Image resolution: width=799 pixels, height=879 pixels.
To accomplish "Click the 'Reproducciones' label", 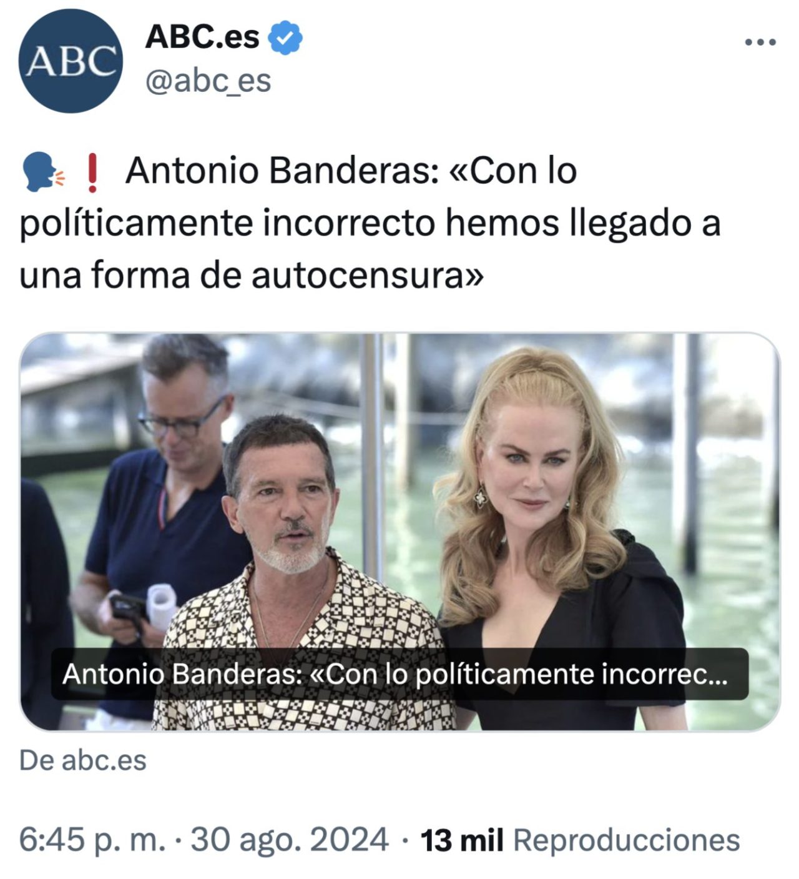I will point(626,840).
